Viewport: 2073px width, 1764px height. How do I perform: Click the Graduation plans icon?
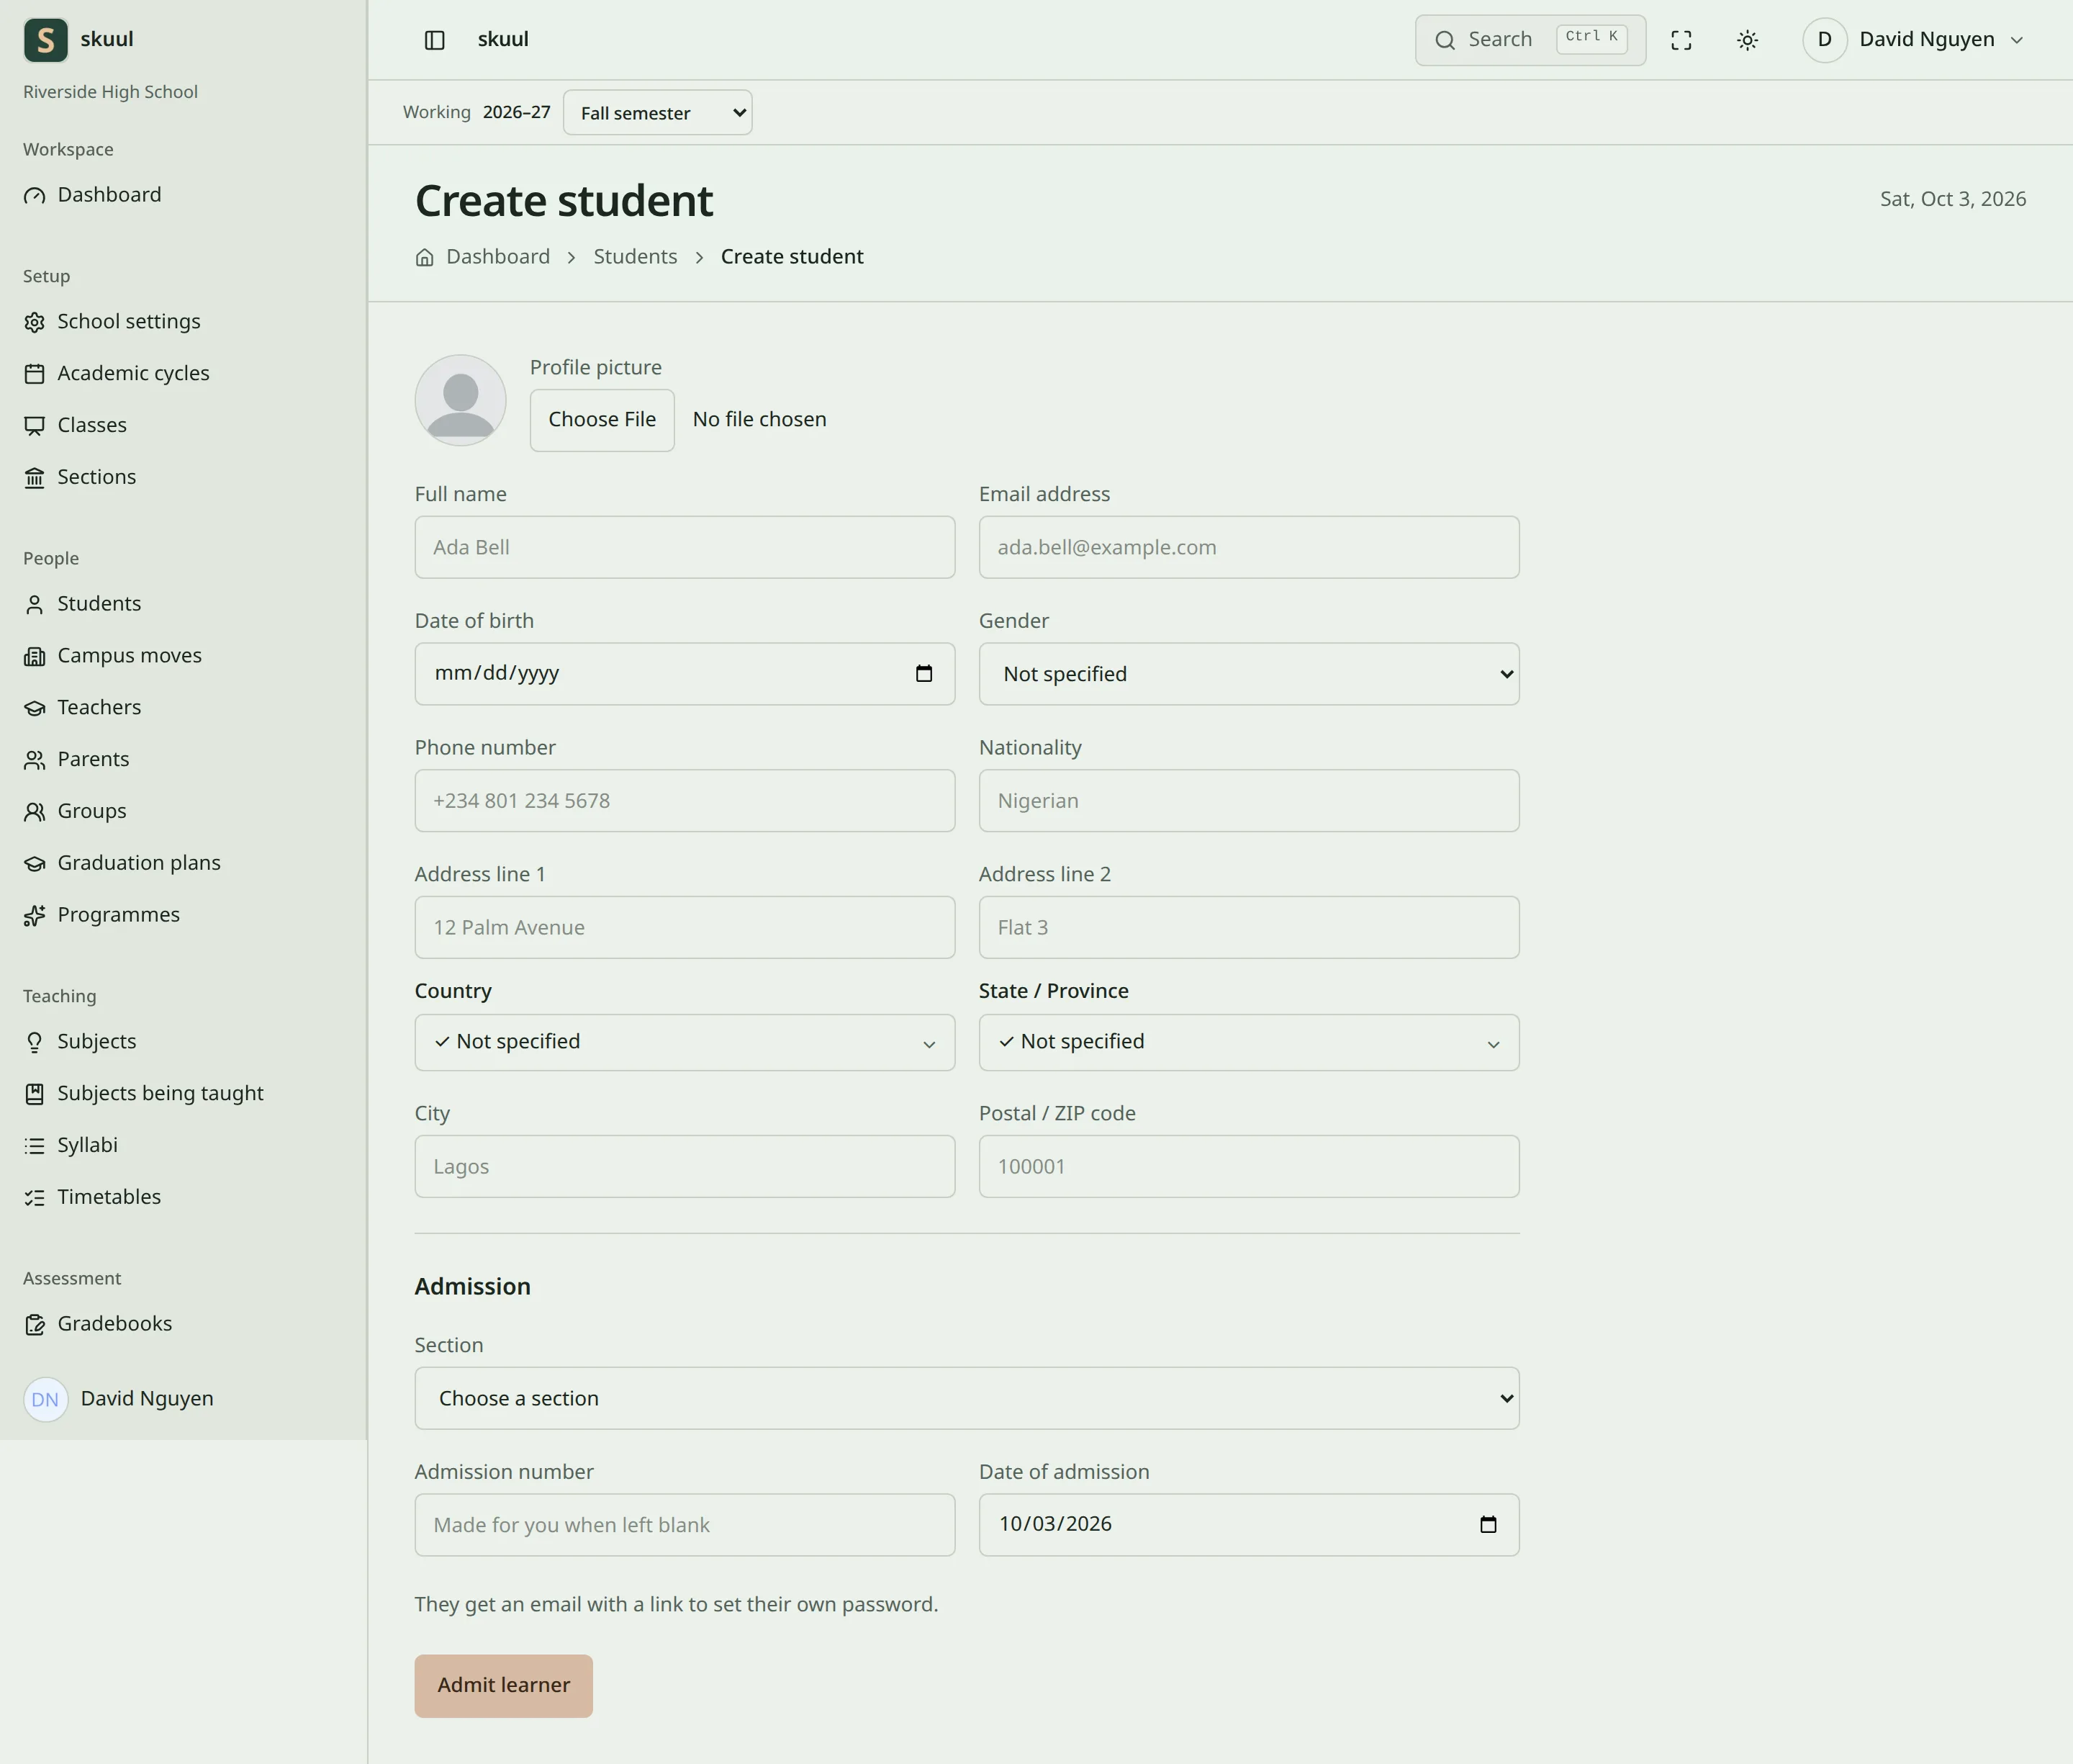pos(35,864)
